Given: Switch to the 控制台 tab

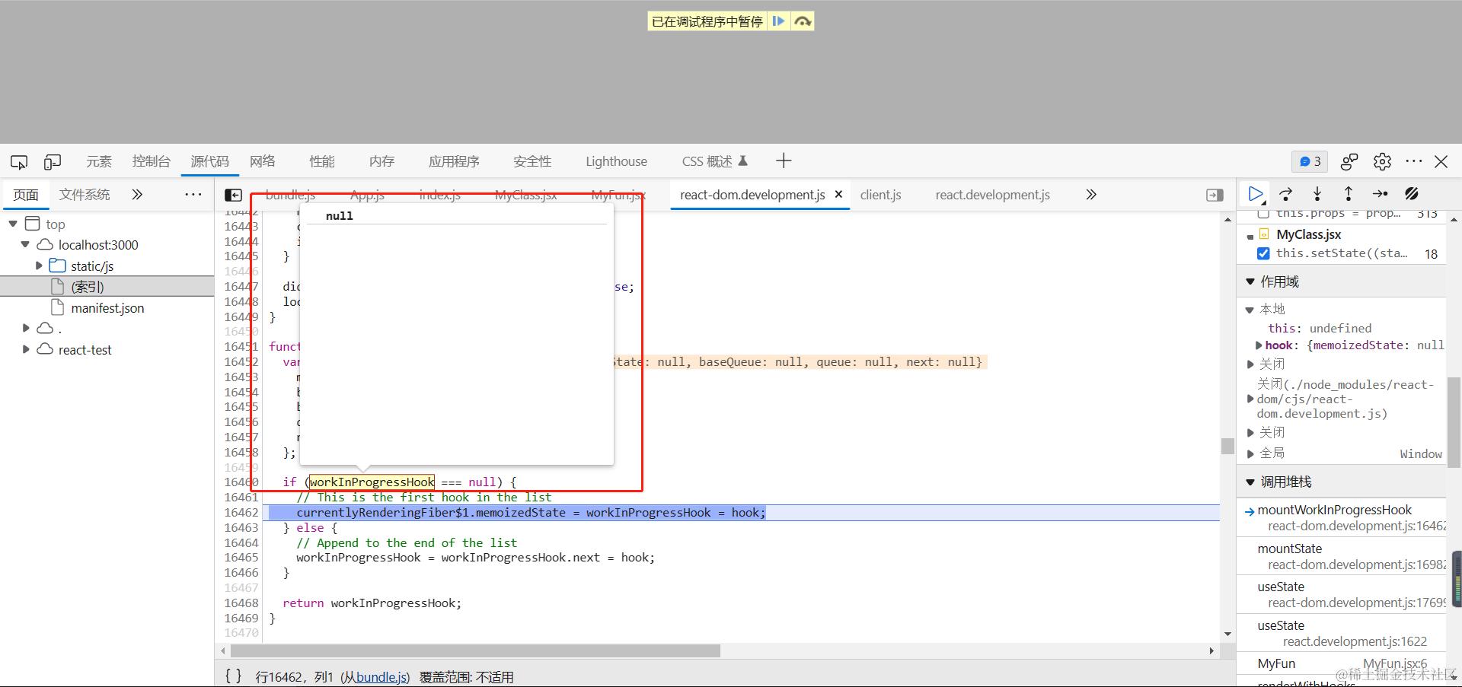Looking at the screenshot, I should tap(151, 161).
